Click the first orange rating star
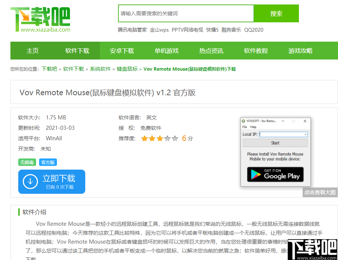 [x=144, y=138]
